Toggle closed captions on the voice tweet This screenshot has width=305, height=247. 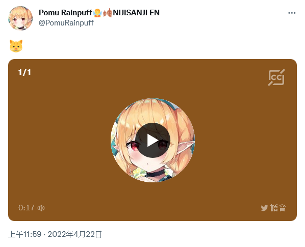pyautogui.click(x=276, y=77)
